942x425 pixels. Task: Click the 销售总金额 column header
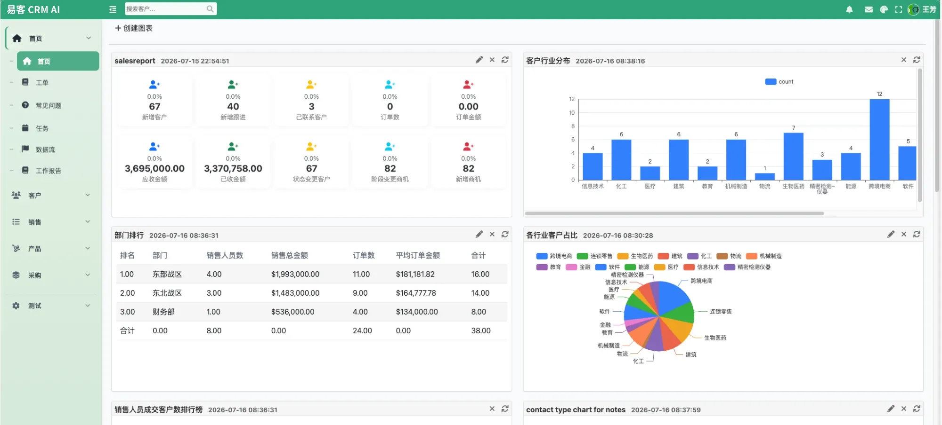point(289,255)
